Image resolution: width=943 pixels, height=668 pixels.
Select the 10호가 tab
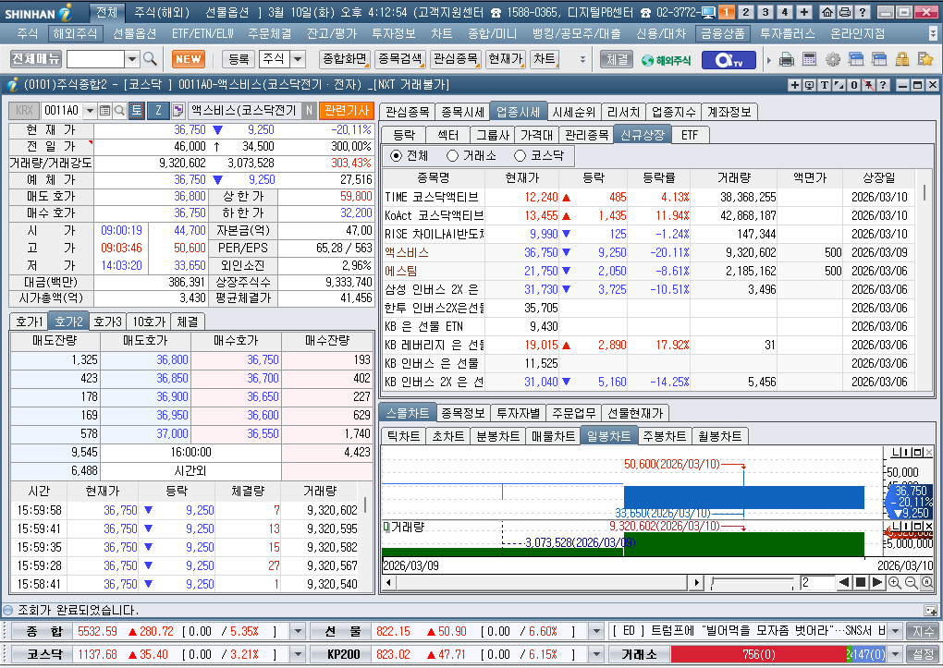[x=149, y=322]
